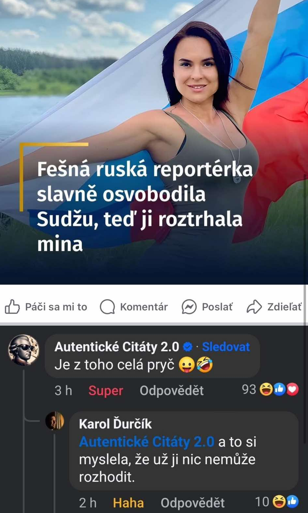Follow the page via Sledovat link
The image size is (308, 513).
pos(226,347)
